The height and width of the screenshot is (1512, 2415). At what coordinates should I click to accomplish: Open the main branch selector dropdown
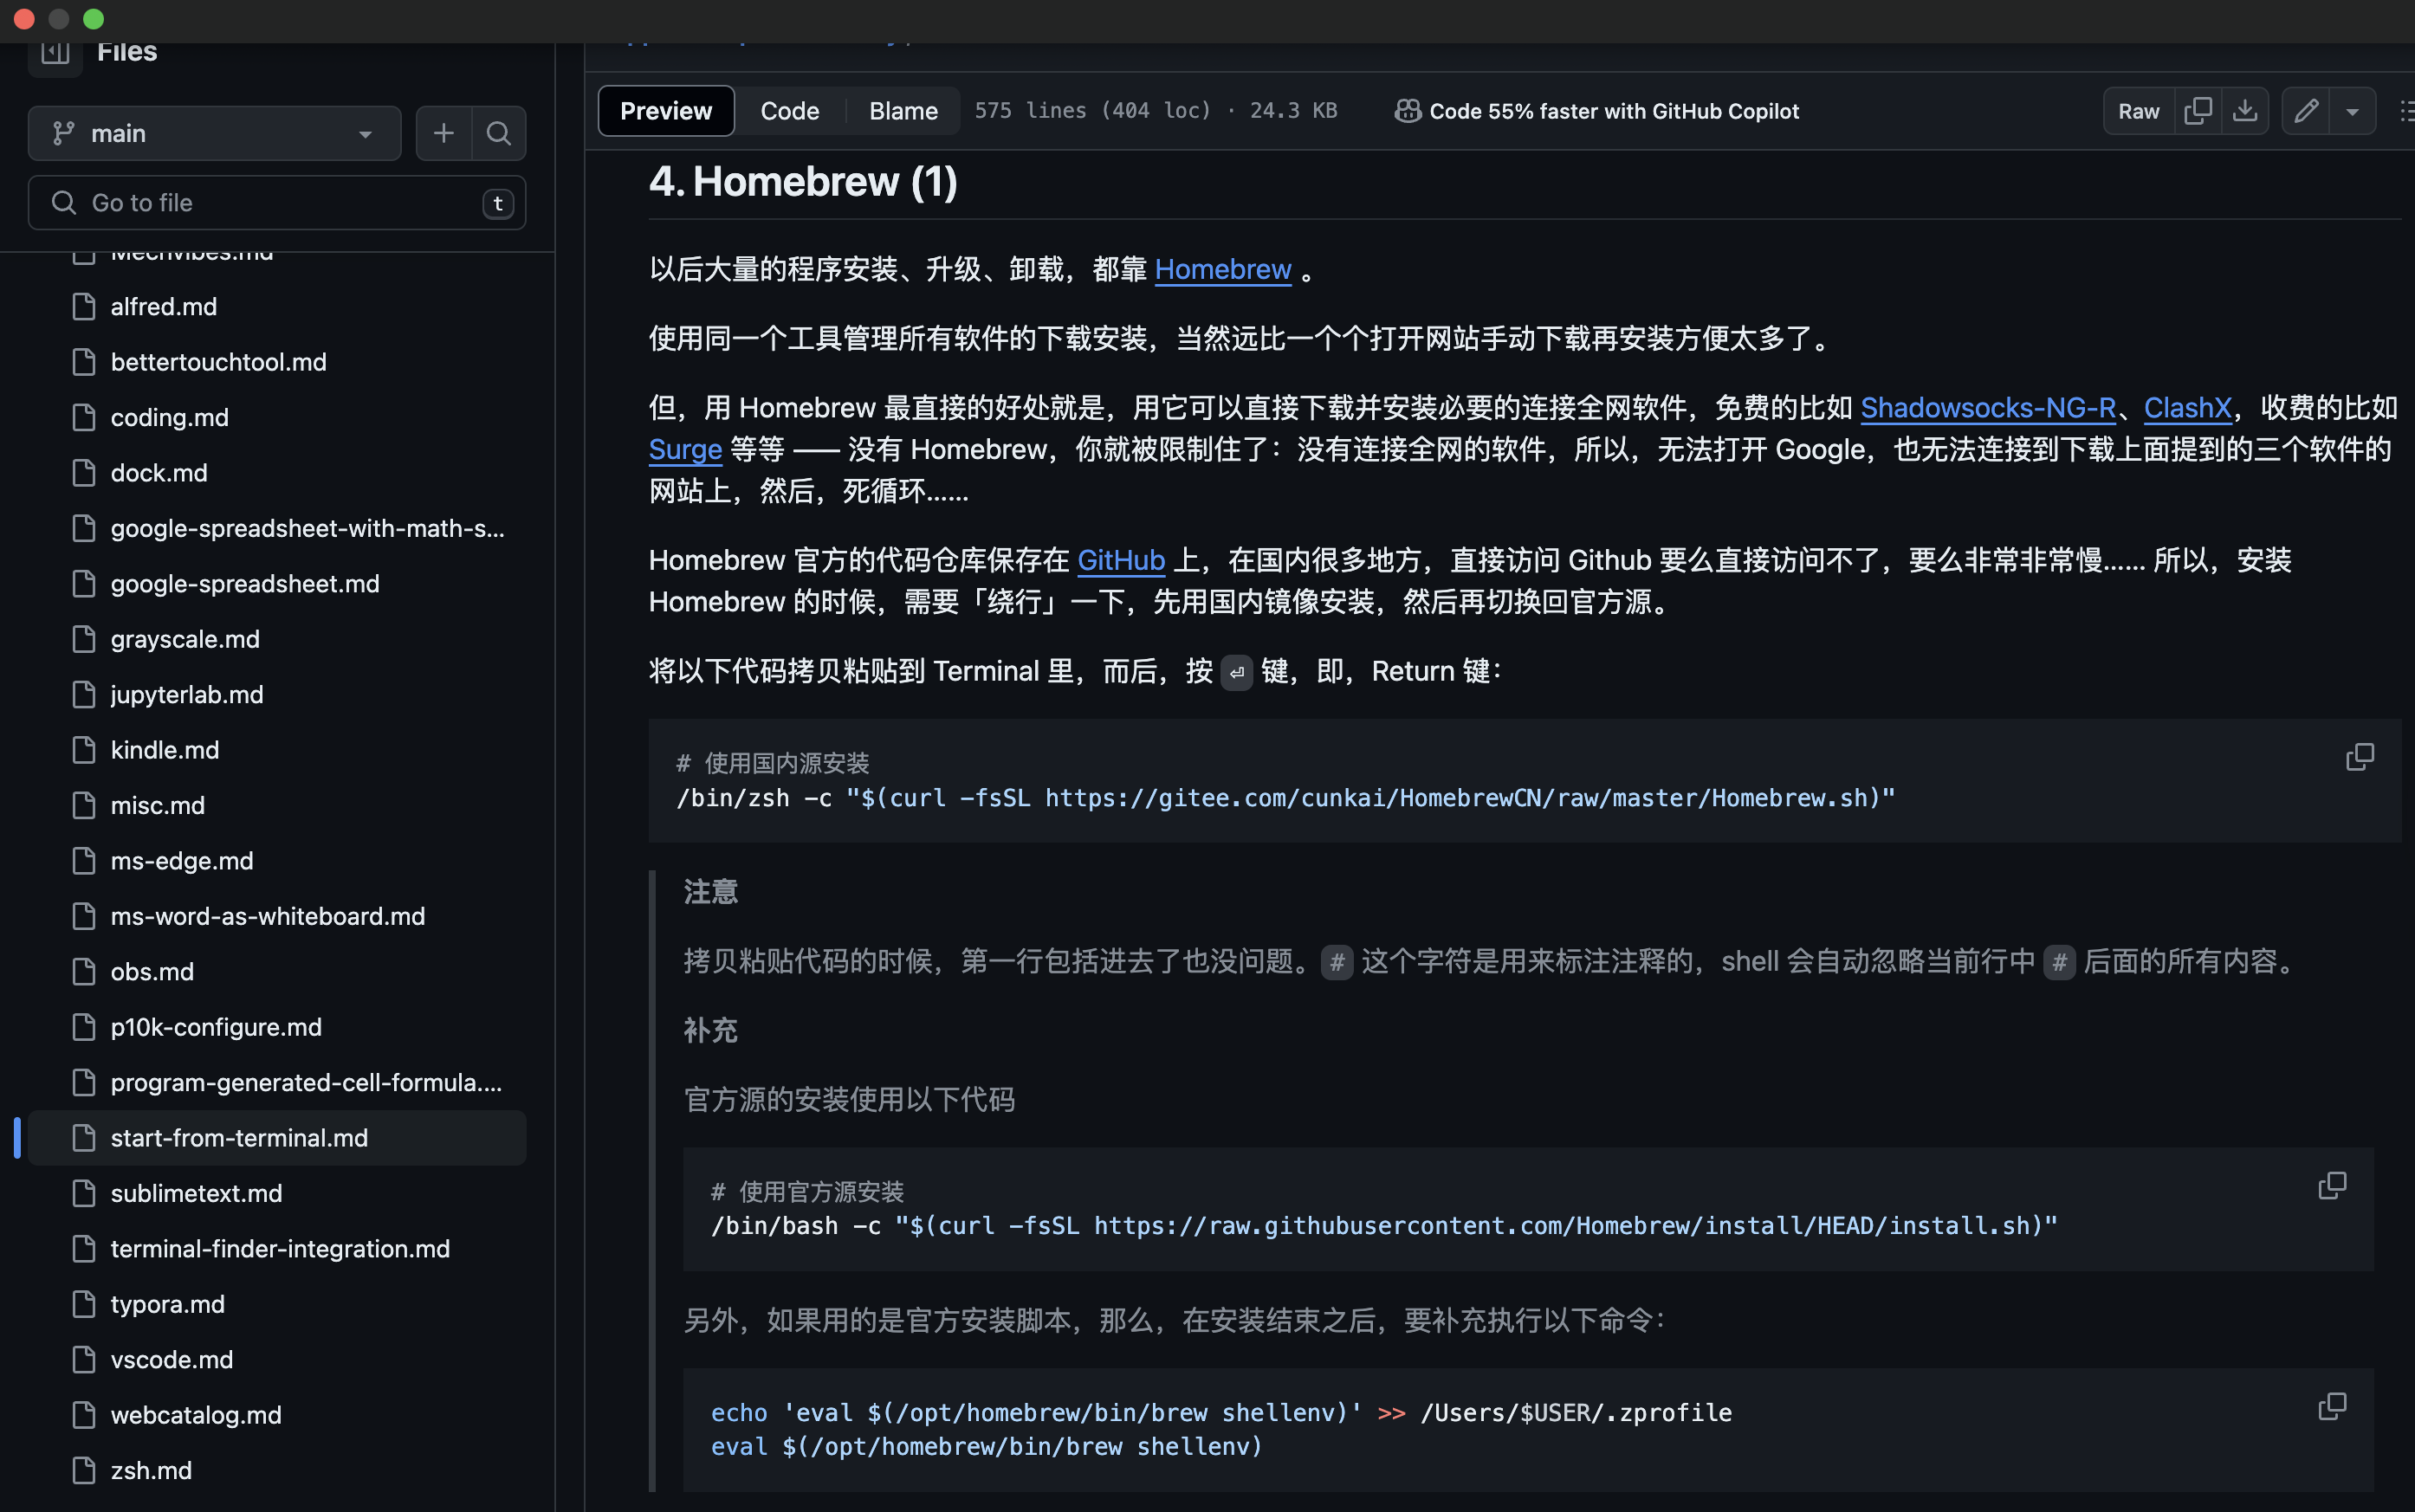(214, 133)
